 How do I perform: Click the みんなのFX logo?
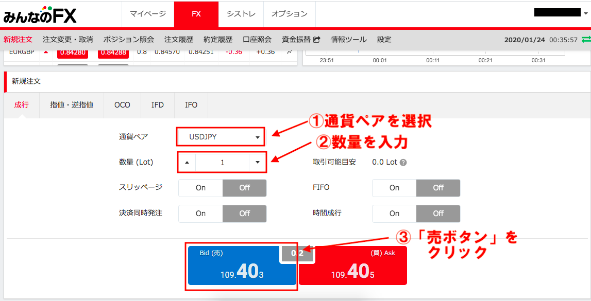click(x=39, y=14)
